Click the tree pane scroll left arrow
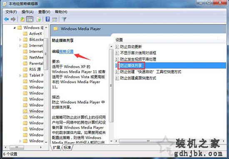229x159 pixels. click(x=5, y=147)
